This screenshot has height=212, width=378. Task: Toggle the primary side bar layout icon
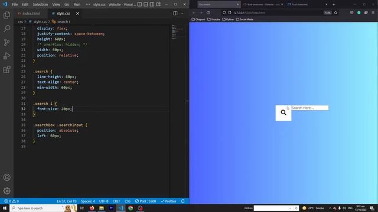pyautogui.click(x=139, y=4)
